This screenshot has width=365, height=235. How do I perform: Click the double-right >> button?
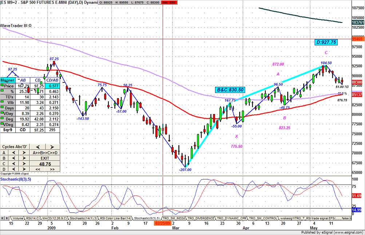tap(52, 169)
